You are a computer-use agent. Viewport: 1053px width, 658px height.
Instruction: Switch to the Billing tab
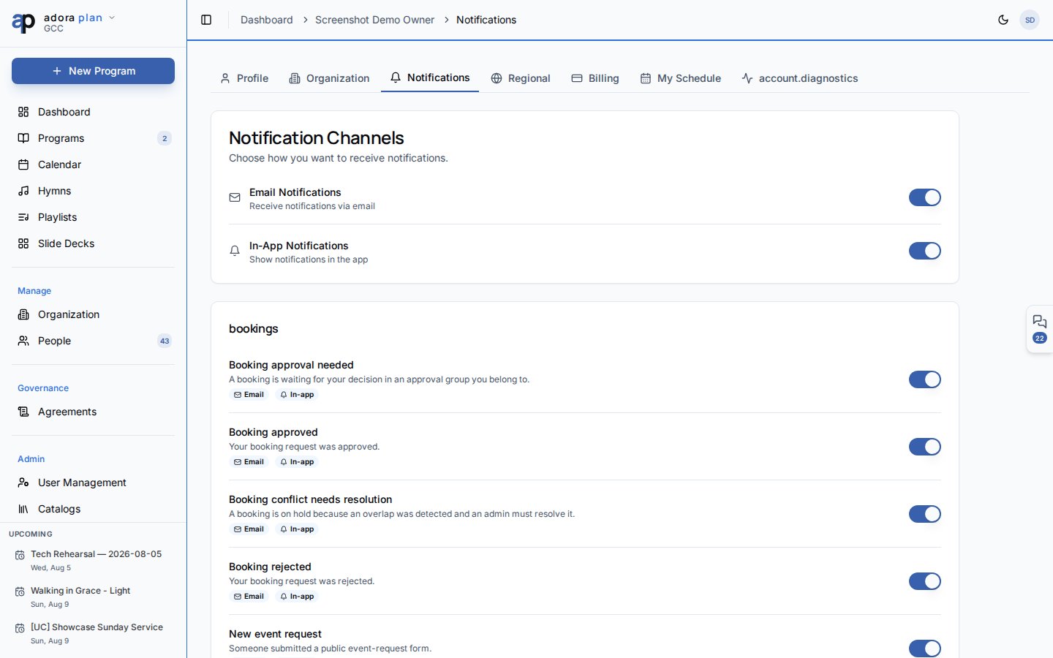pyautogui.click(x=595, y=78)
